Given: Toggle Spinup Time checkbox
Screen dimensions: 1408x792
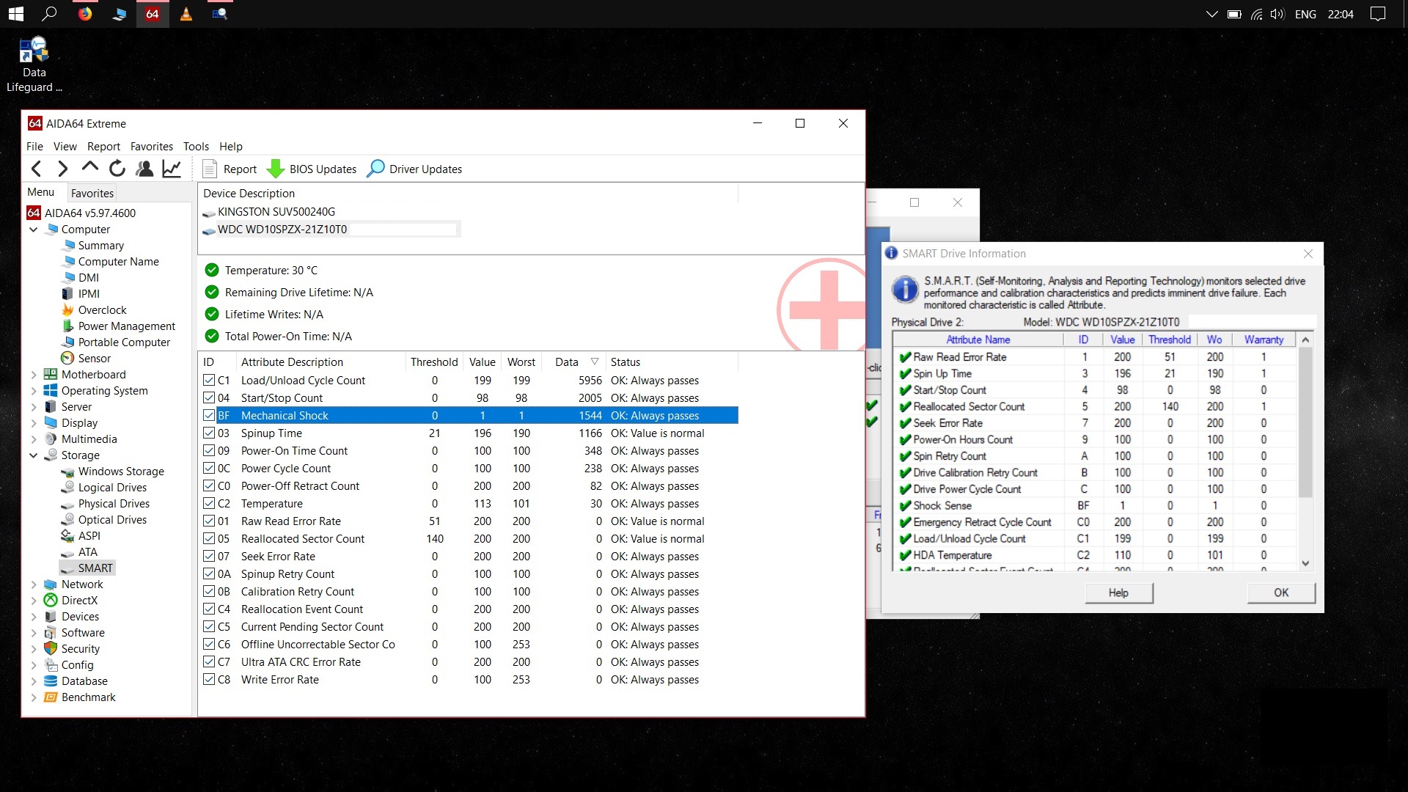Looking at the screenshot, I should coord(209,433).
